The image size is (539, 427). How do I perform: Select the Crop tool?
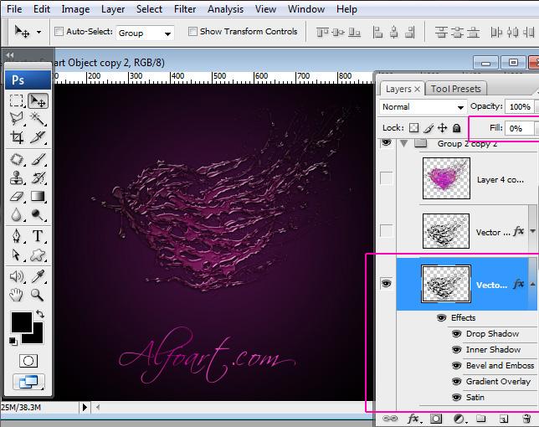pyautogui.click(x=17, y=138)
